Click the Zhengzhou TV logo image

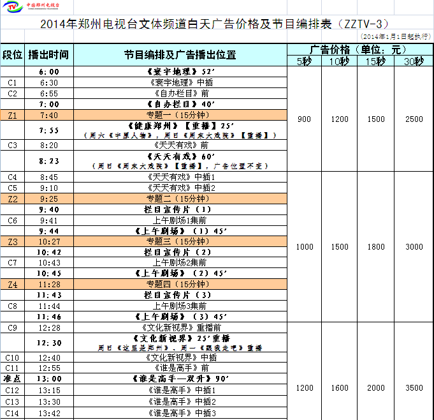[x=31, y=6]
